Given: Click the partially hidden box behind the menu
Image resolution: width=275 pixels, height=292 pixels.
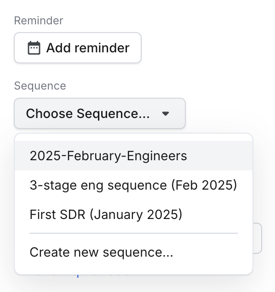Looking at the screenshot, I should coord(258,238).
